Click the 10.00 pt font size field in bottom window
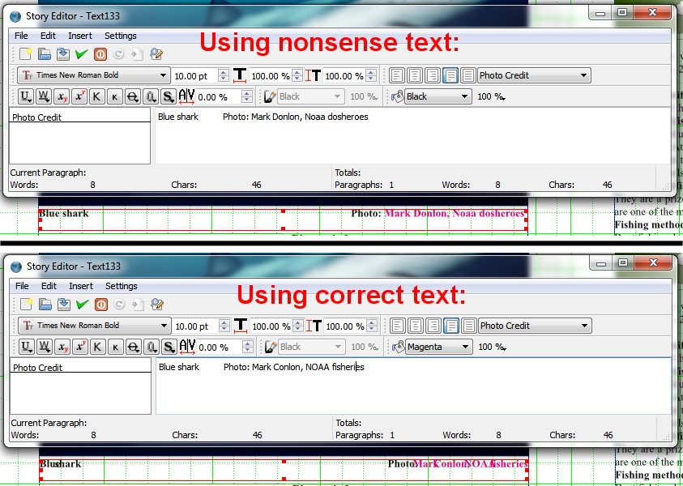This screenshot has height=486, width=683. click(191, 326)
